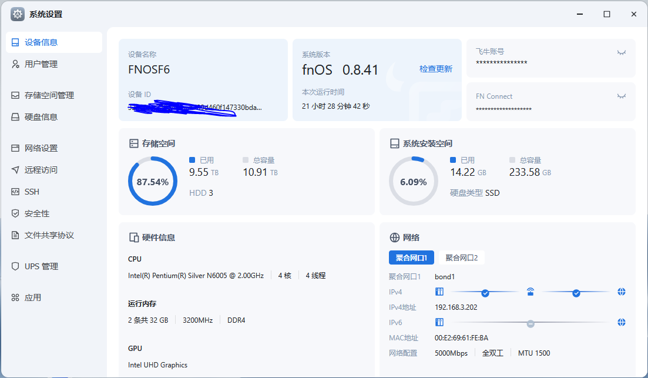Screen dimensions: 648x378
Task: Click the 硬盘信息 drive icon
Action: (x=15, y=117)
